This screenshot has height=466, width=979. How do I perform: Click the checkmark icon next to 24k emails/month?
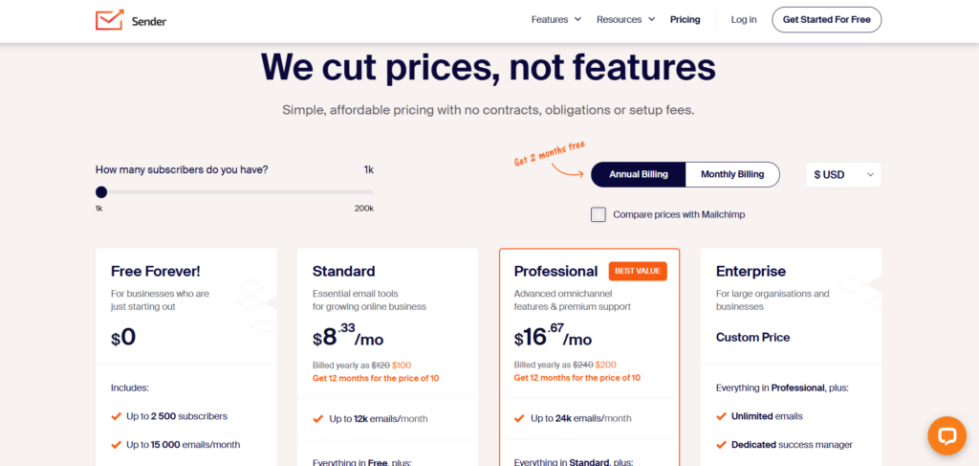[519, 418]
